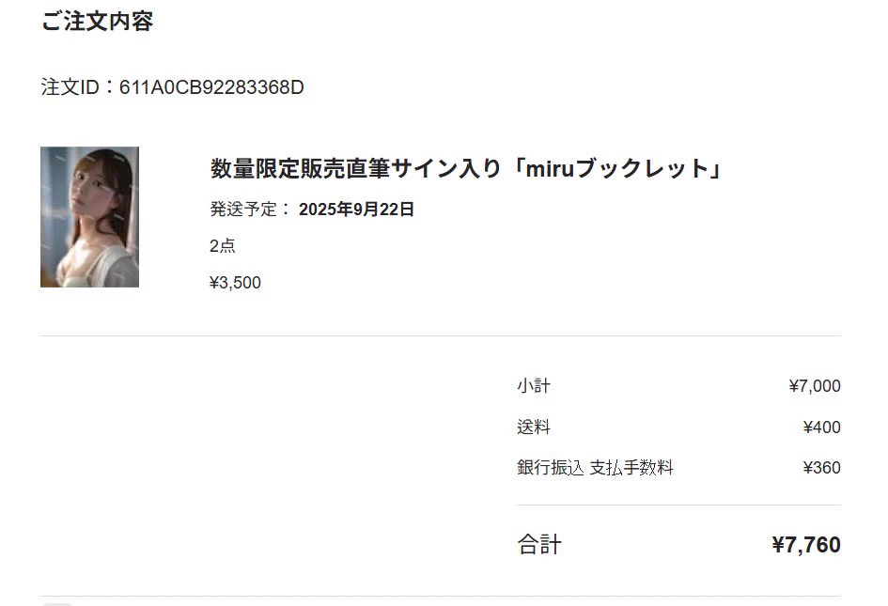Select the payment fee amount ¥360

point(821,467)
